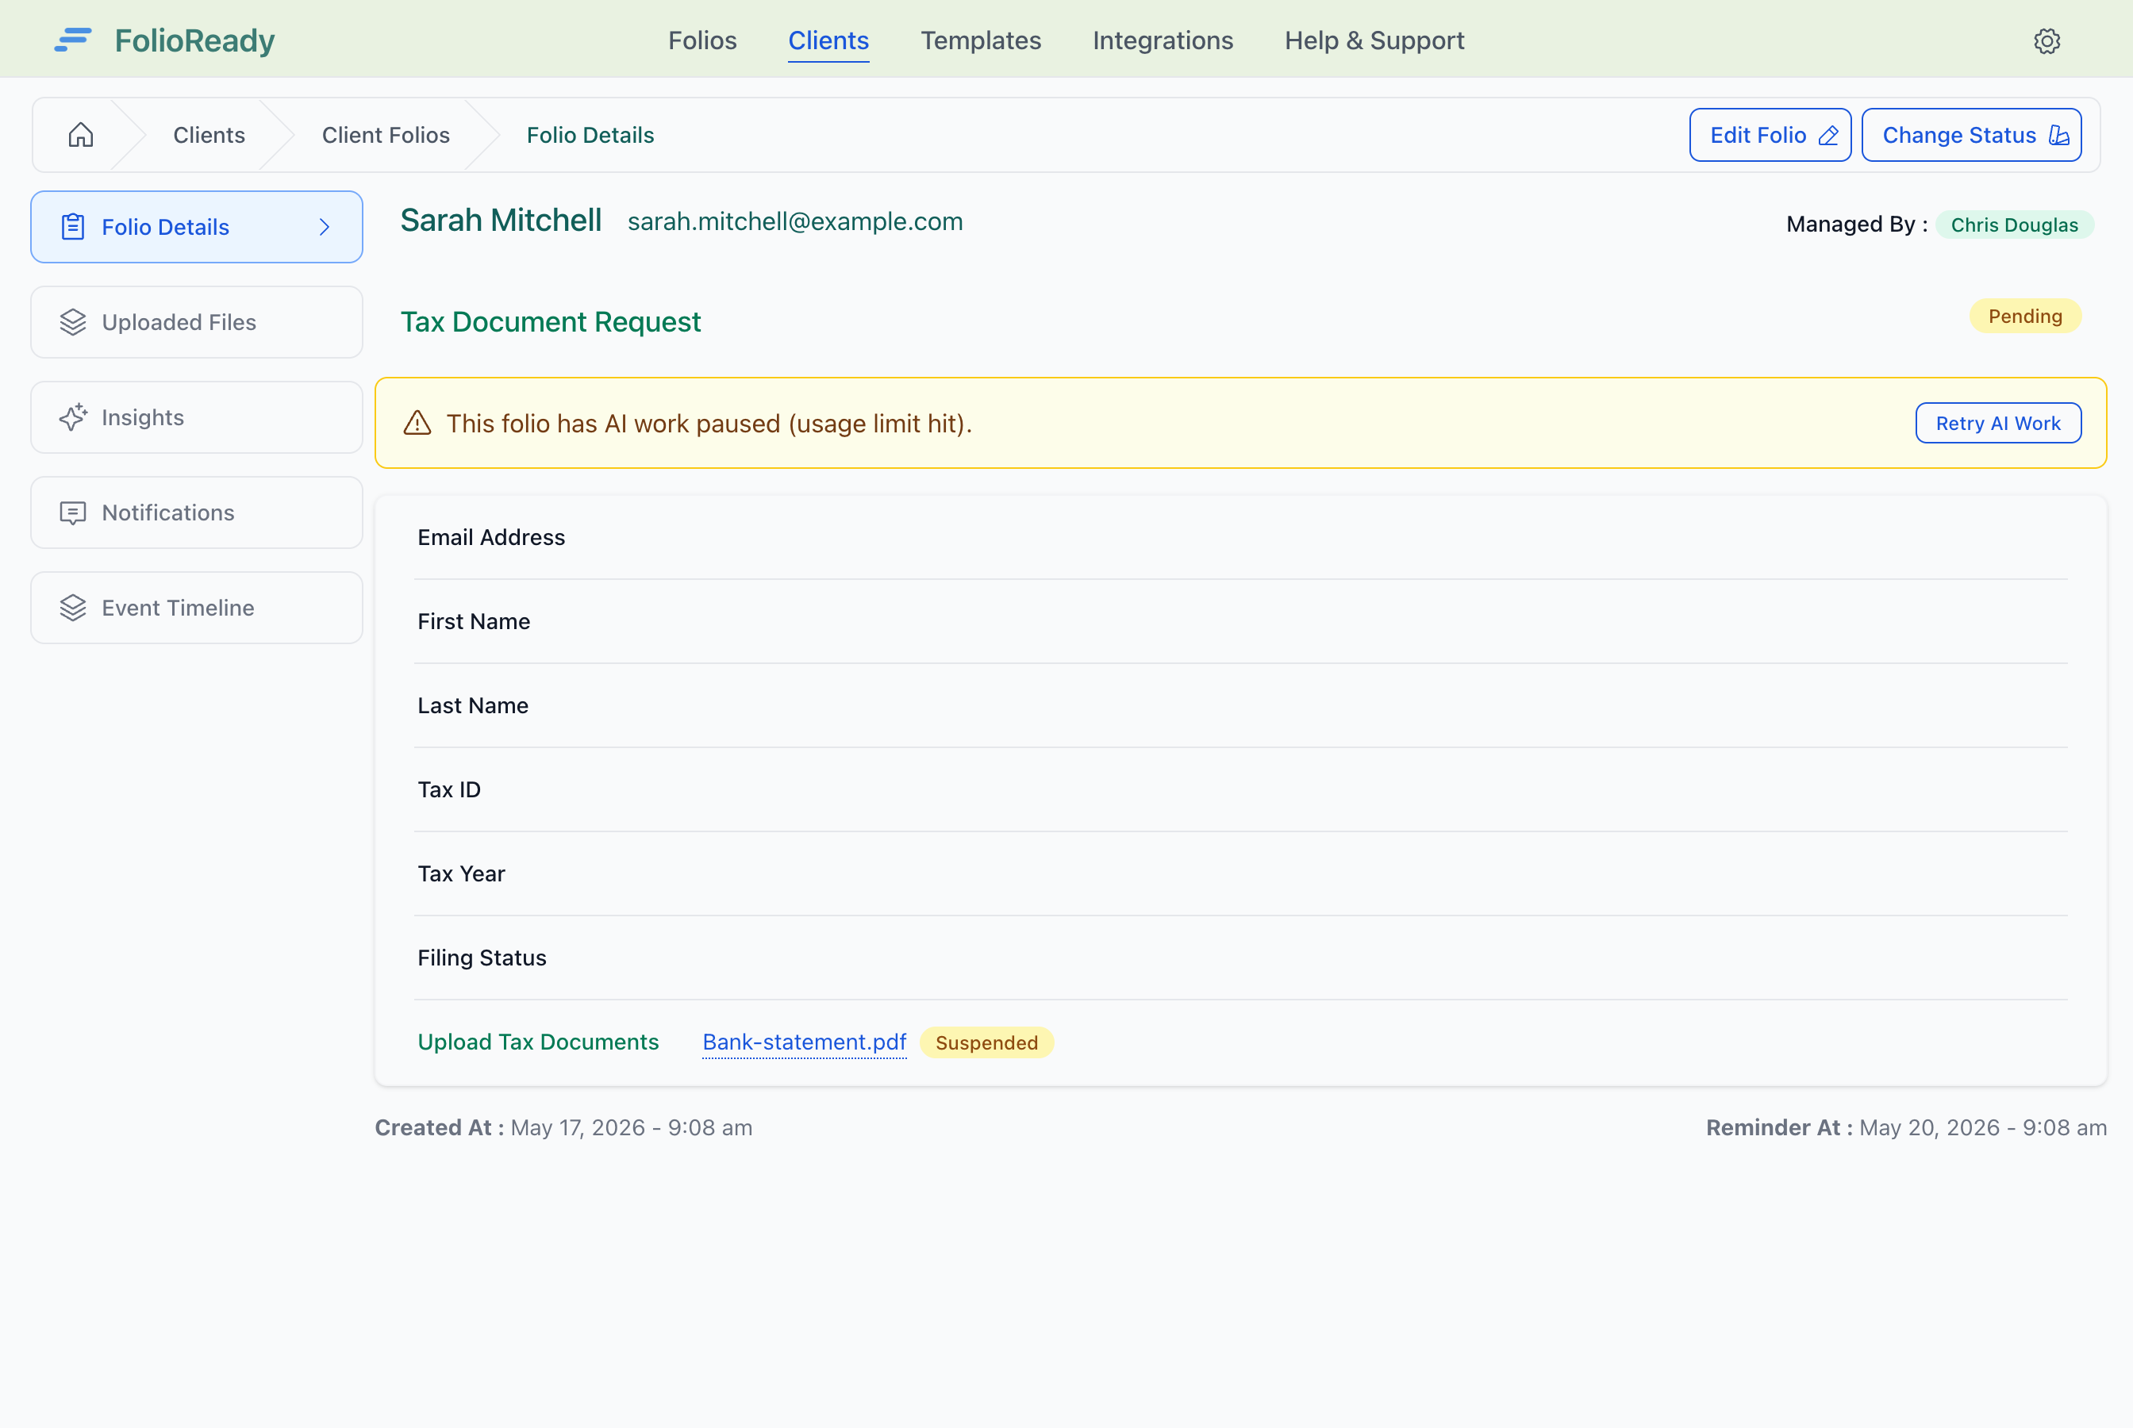Click the warning triangle in the AI paused banner
The height and width of the screenshot is (1428, 2133).
pyautogui.click(x=417, y=423)
